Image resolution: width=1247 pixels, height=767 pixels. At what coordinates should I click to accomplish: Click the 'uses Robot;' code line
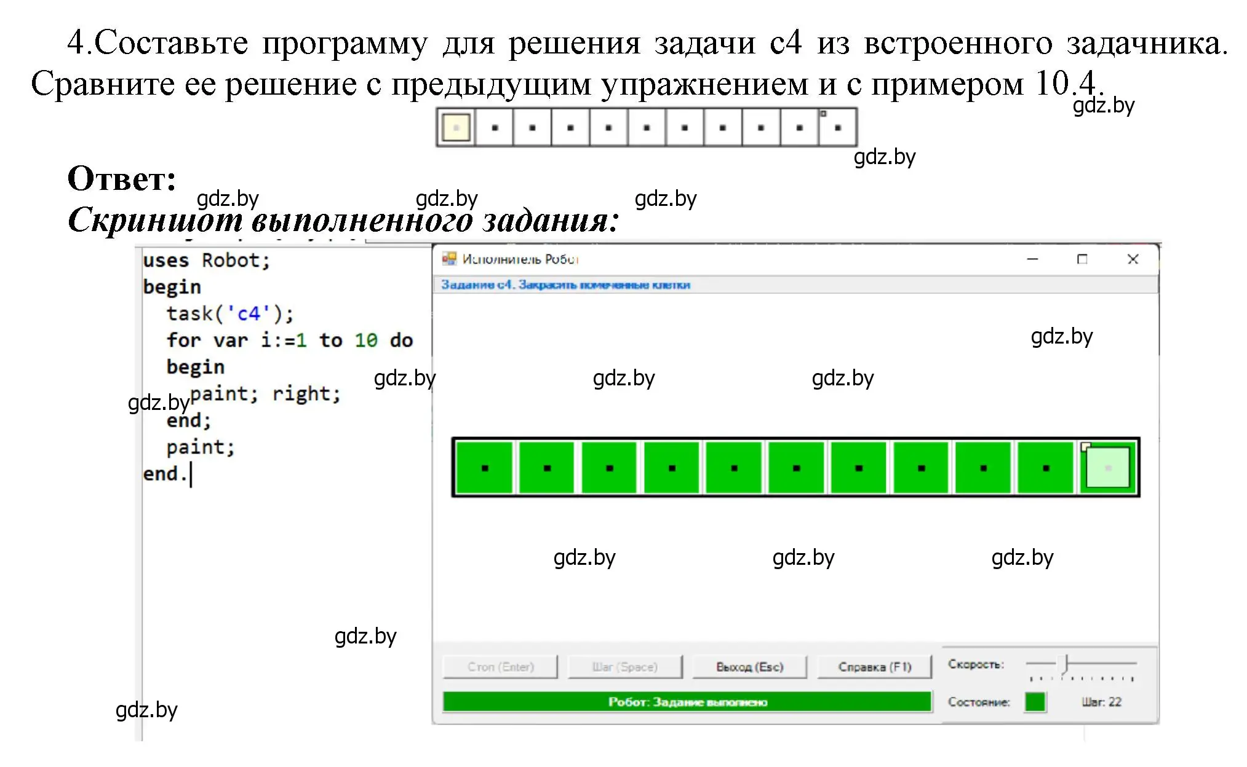pos(206,261)
